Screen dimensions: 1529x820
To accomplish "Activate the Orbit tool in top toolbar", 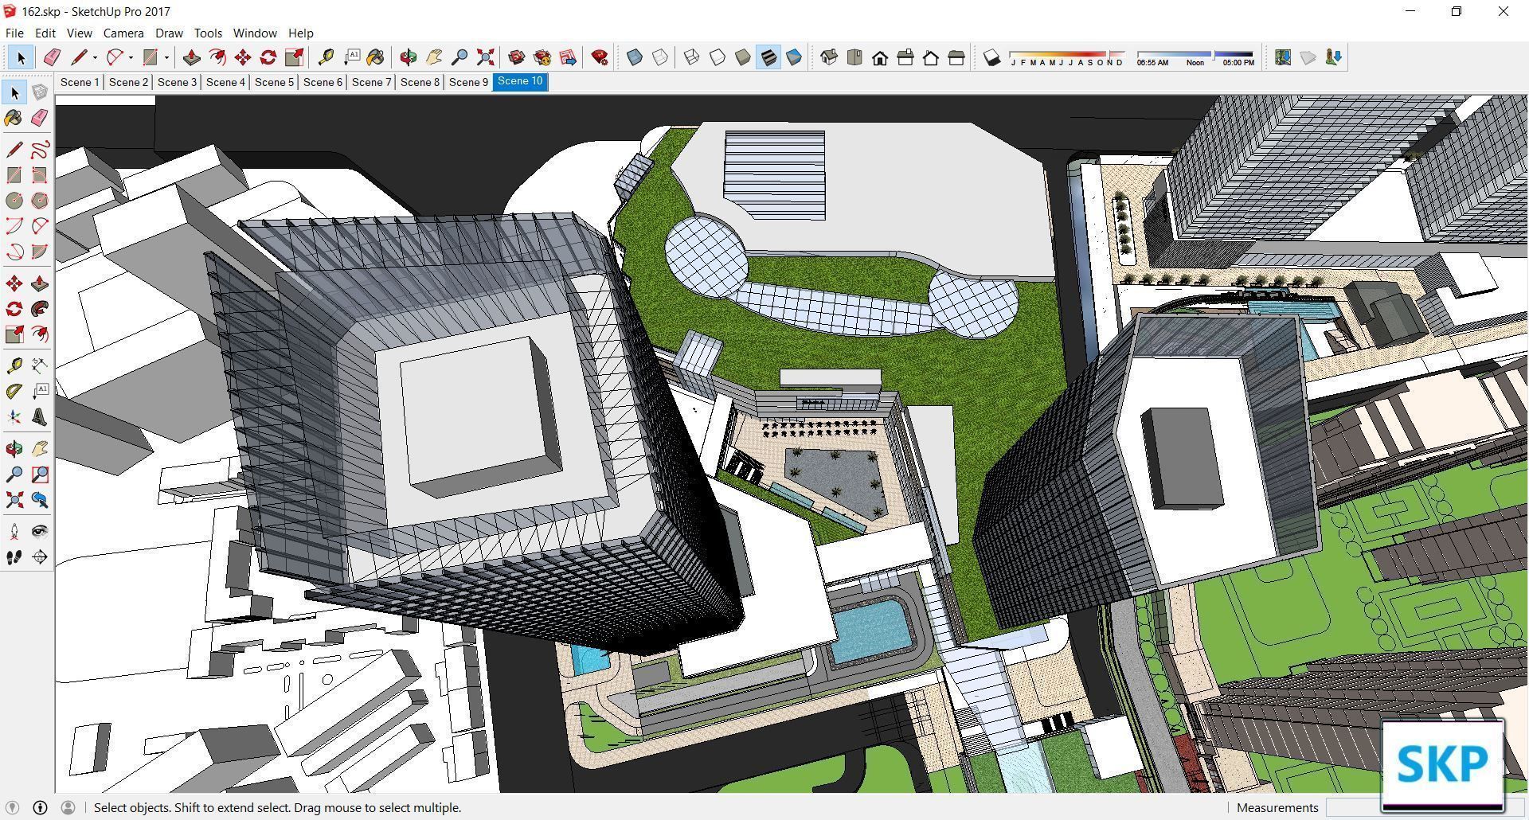I will [x=409, y=57].
